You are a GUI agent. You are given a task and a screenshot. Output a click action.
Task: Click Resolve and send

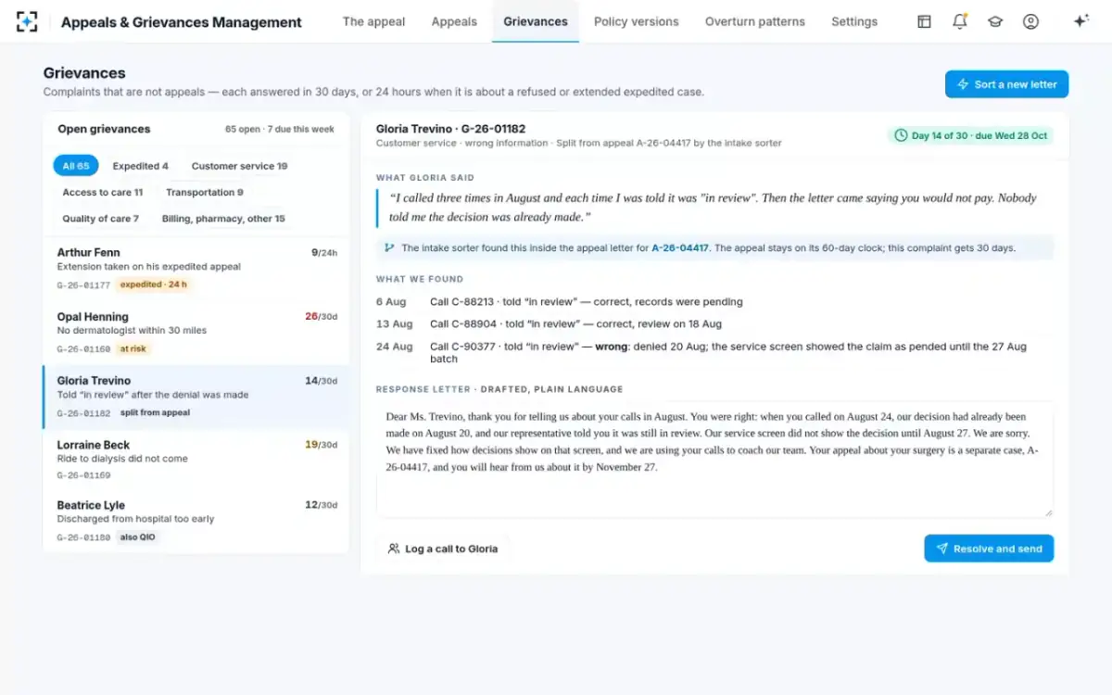click(989, 549)
